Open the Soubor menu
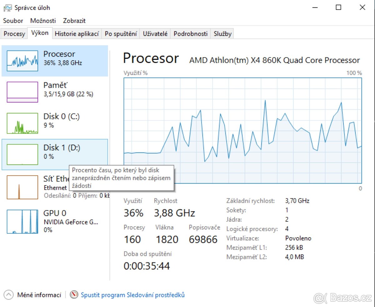 tap(13, 21)
